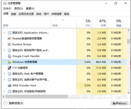Switch to the 进程 tab
Screen dimensions: 131x109
(x=6, y=14)
